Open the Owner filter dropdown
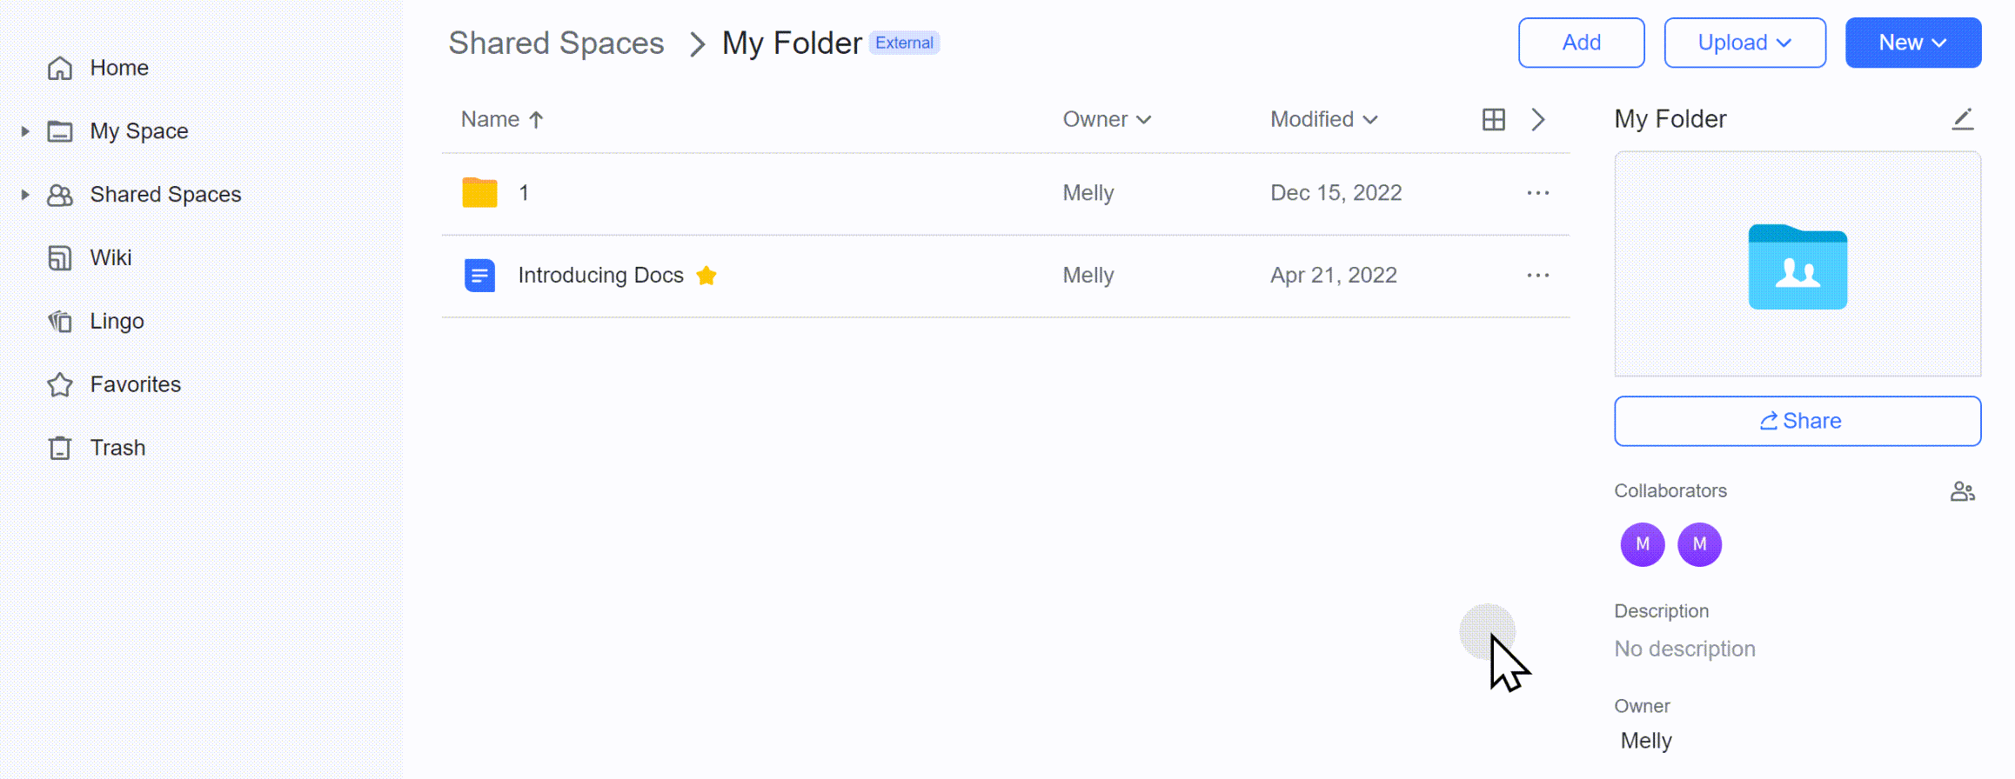2015x779 pixels. point(1107,119)
